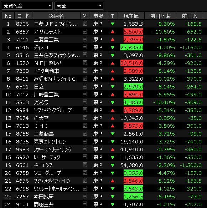This screenshot has width=207, height=208.
Task: Open memo icon for フジクラ row
Action: (85, 102)
